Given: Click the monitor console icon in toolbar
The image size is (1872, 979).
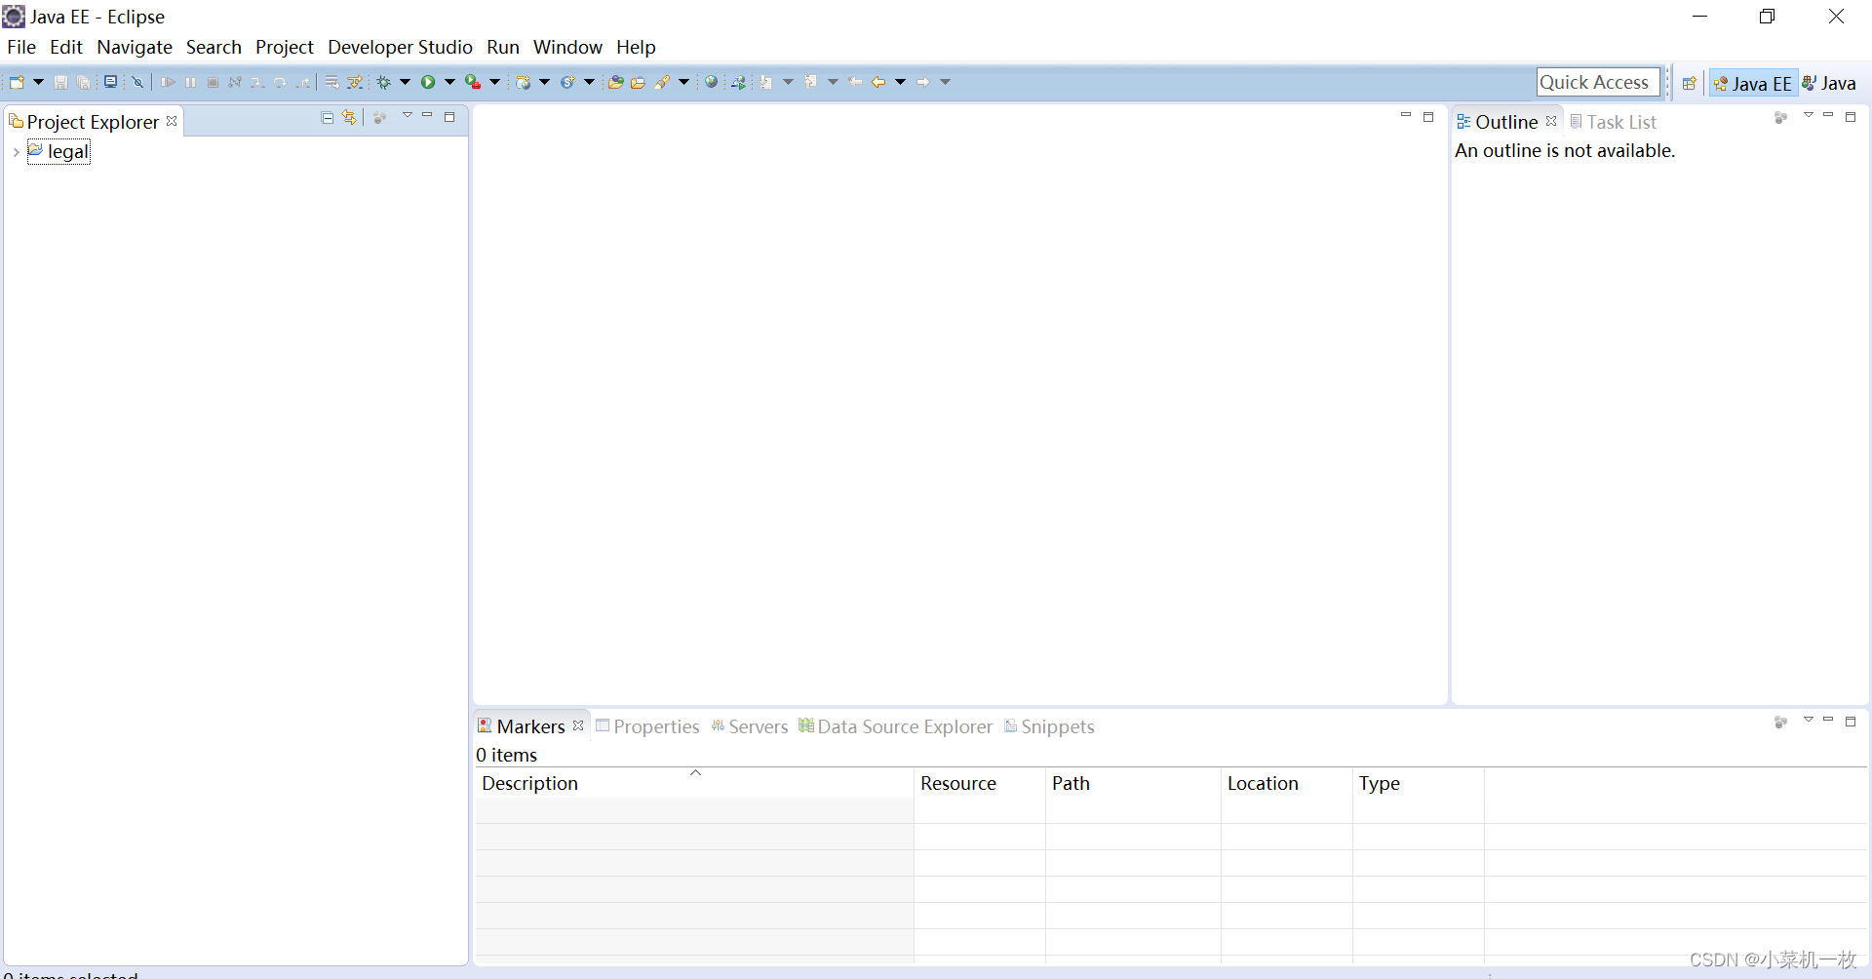Looking at the screenshot, I should [x=111, y=82].
